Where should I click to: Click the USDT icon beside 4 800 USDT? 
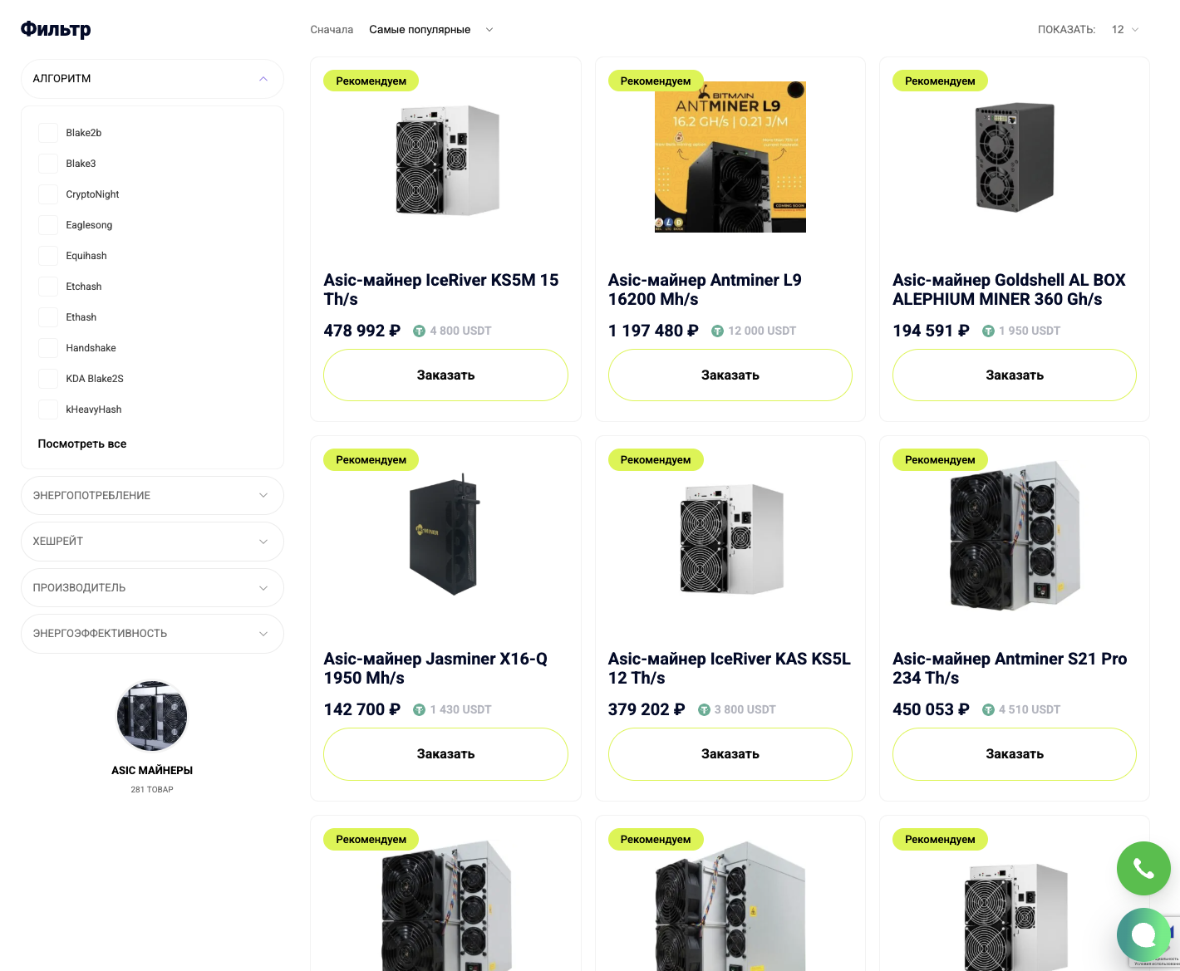tap(420, 331)
